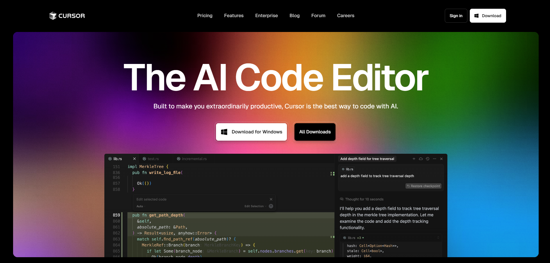Open the Blog link
The image size is (550, 263).
coord(294,16)
